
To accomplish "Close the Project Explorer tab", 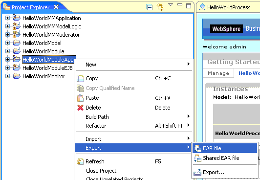I will pyautogui.click(x=56, y=7).
